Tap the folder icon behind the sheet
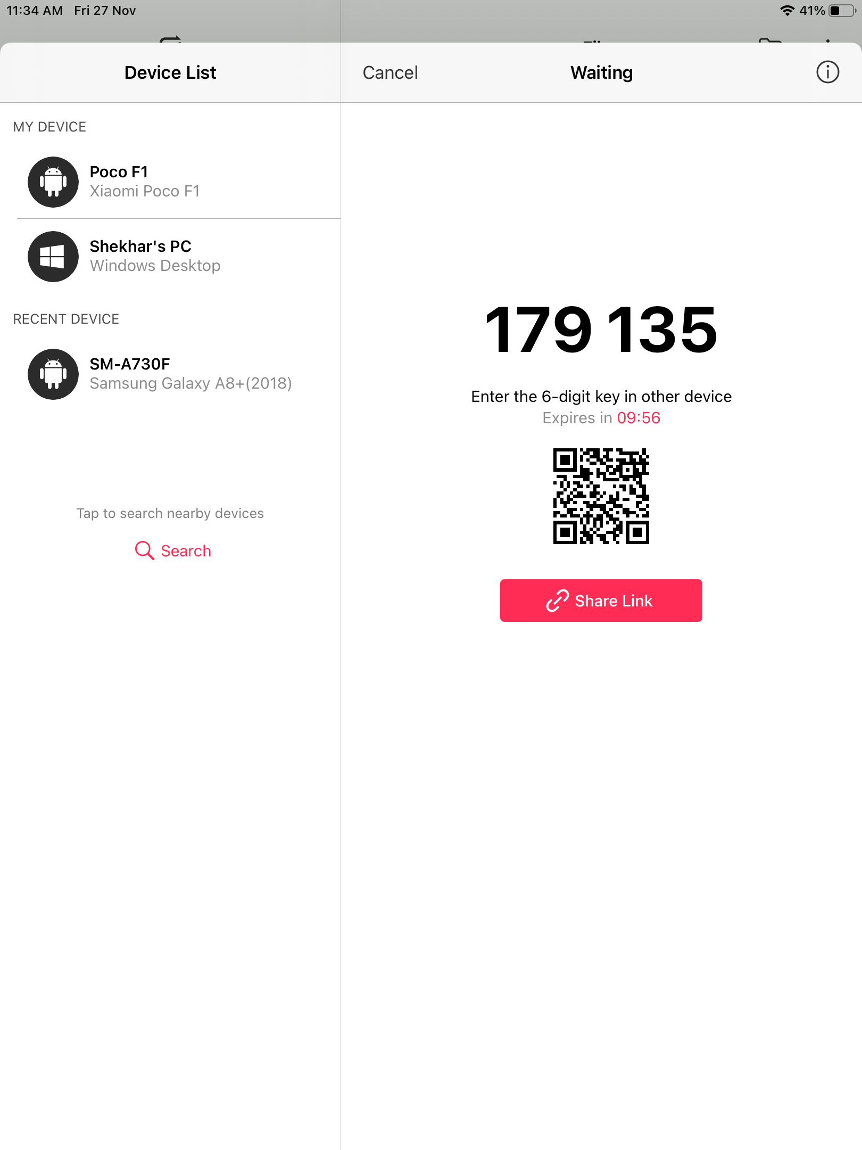Viewport: 862px width, 1150px height. (770, 40)
